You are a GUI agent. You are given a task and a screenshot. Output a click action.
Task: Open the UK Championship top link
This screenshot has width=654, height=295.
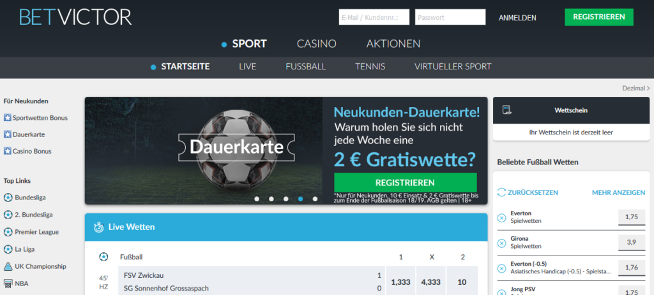(x=40, y=266)
